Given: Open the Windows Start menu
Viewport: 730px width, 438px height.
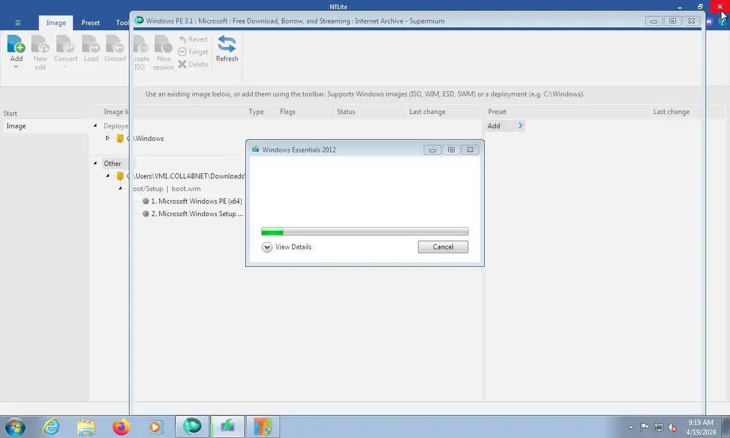Looking at the screenshot, I should click(15, 427).
